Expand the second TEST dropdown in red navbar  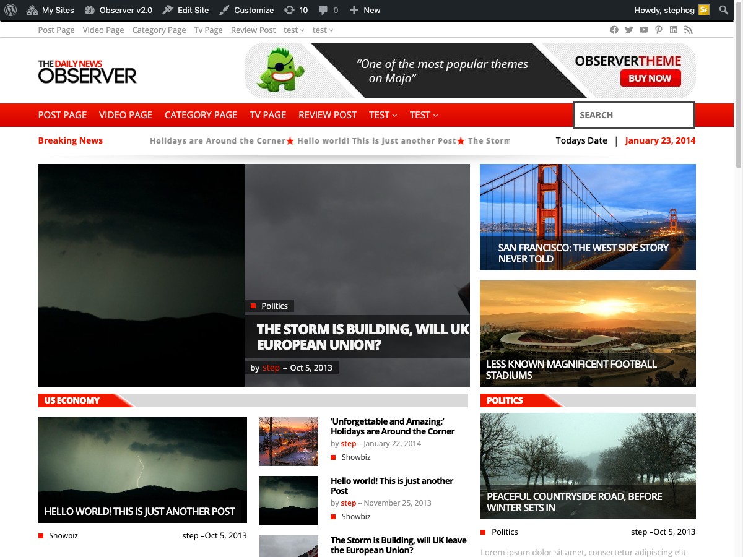[424, 114]
